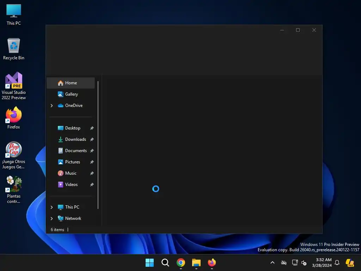Click the OneDrive tray icon
The height and width of the screenshot is (271, 361).
tap(284, 263)
